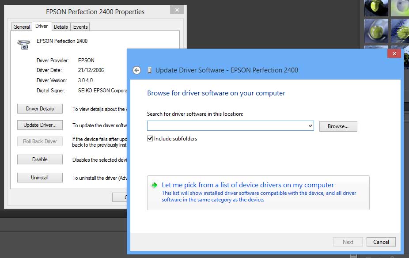Switch to the General tab
This screenshot has width=409, height=258.
(x=22, y=27)
